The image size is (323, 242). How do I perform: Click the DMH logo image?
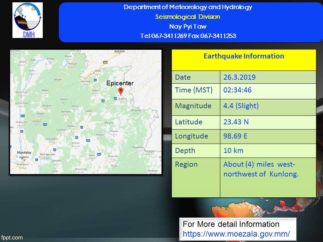point(28,20)
